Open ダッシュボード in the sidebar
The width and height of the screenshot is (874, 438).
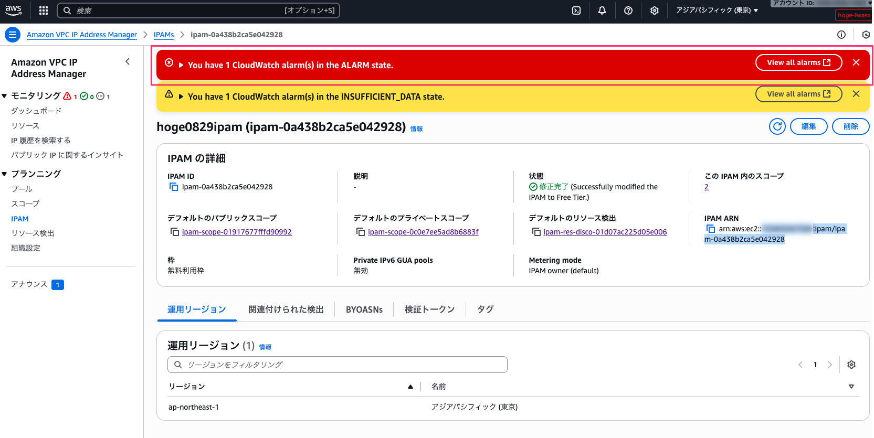point(36,111)
